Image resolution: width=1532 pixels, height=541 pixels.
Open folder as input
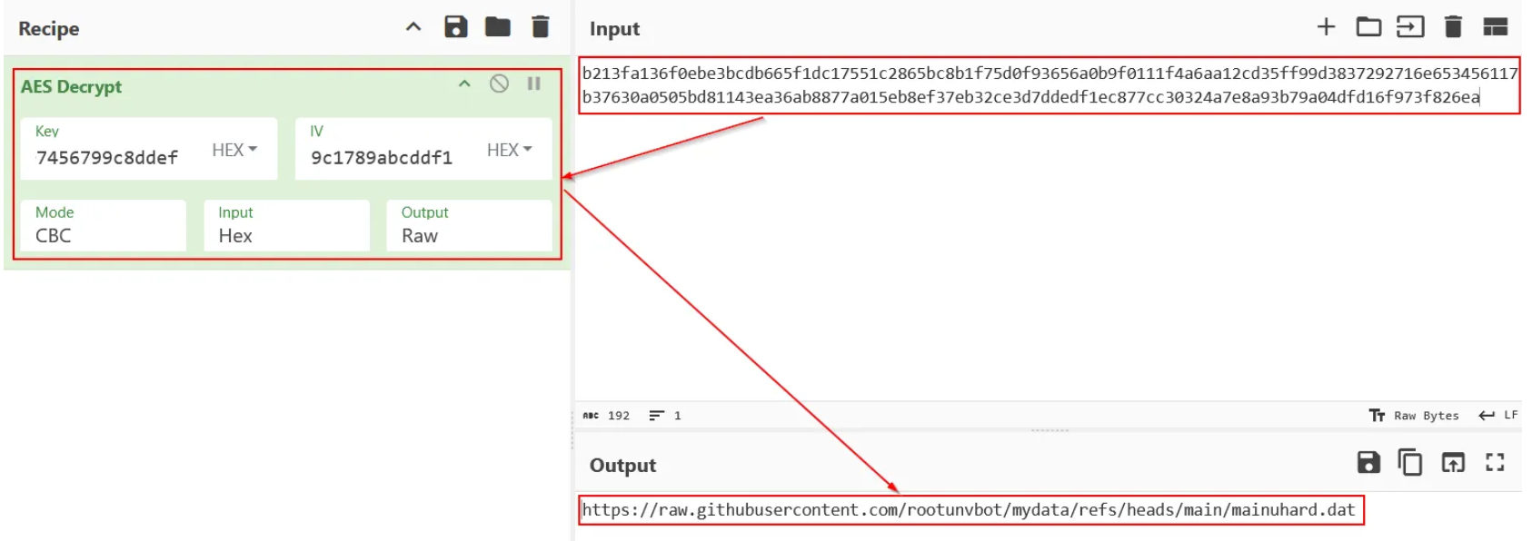point(1368,27)
